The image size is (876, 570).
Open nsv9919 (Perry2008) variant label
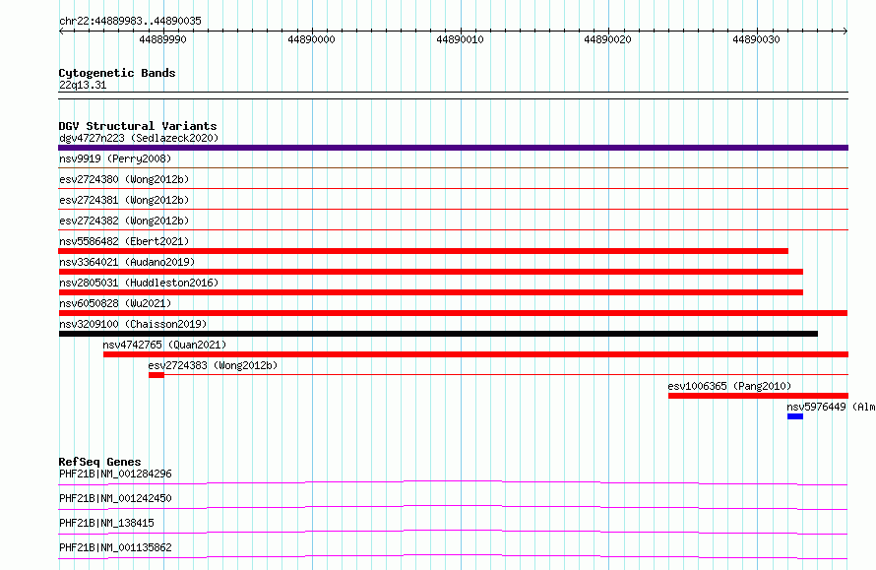[115, 158]
